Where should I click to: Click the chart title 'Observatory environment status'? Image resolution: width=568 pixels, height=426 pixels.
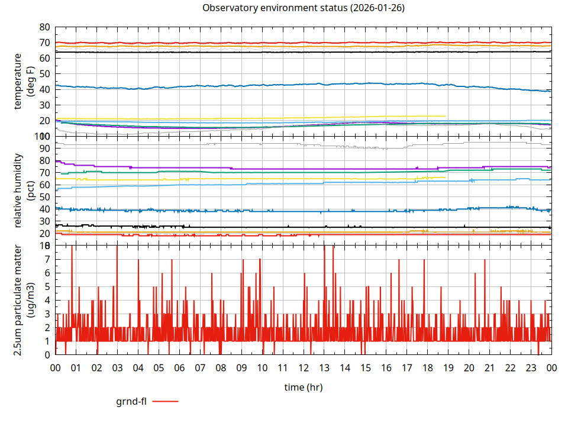303,8
